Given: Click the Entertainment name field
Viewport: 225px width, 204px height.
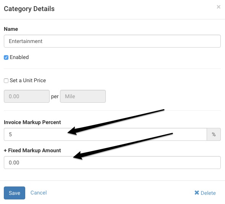Looking at the screenshot, I should [x=112, y=41].
